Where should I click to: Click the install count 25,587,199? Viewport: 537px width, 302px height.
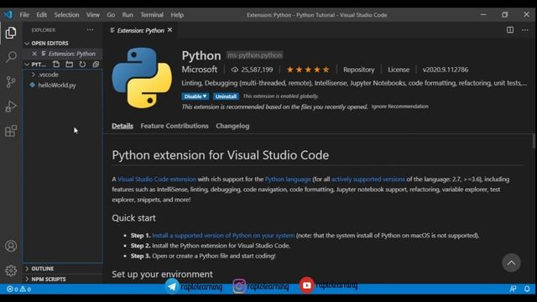(252, 70)
